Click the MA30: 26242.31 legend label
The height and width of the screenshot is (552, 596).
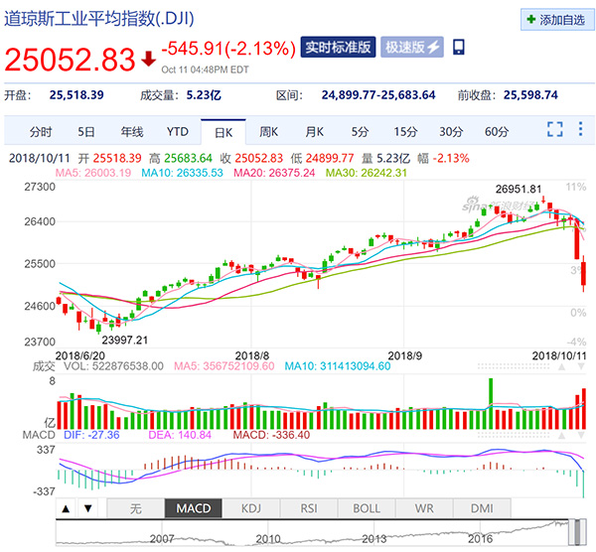366,173
